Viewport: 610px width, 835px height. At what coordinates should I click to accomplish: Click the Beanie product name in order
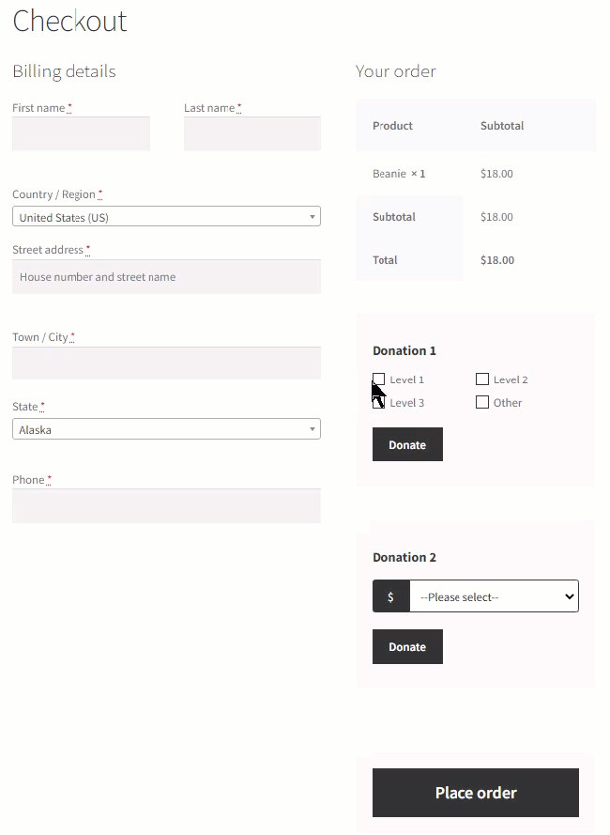pos(389,174)
